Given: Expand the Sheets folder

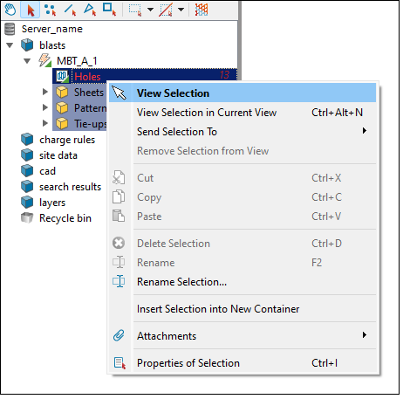Looking at the screenshot, I should [x=45, y=93].
